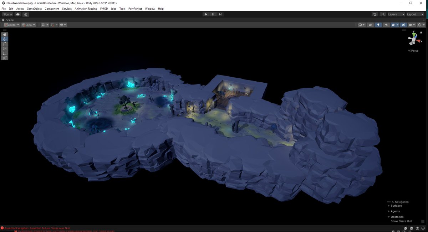Open the PolyPerfect menu
This screenshot has height=232, width=428.
click(135, 9)
